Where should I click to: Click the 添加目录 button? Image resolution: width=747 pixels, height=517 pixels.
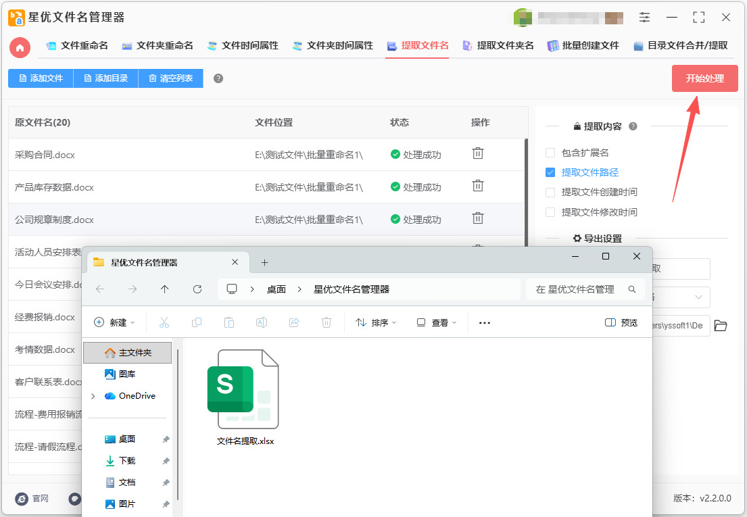coord(105,78)
